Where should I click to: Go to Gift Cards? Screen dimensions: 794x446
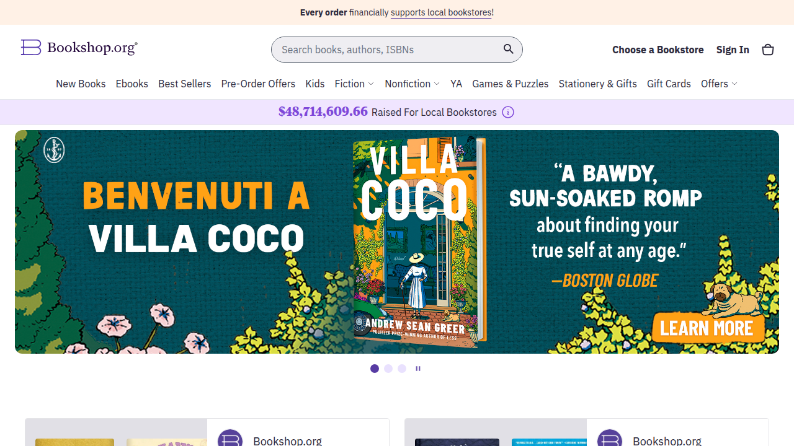[x=669, y=84]
